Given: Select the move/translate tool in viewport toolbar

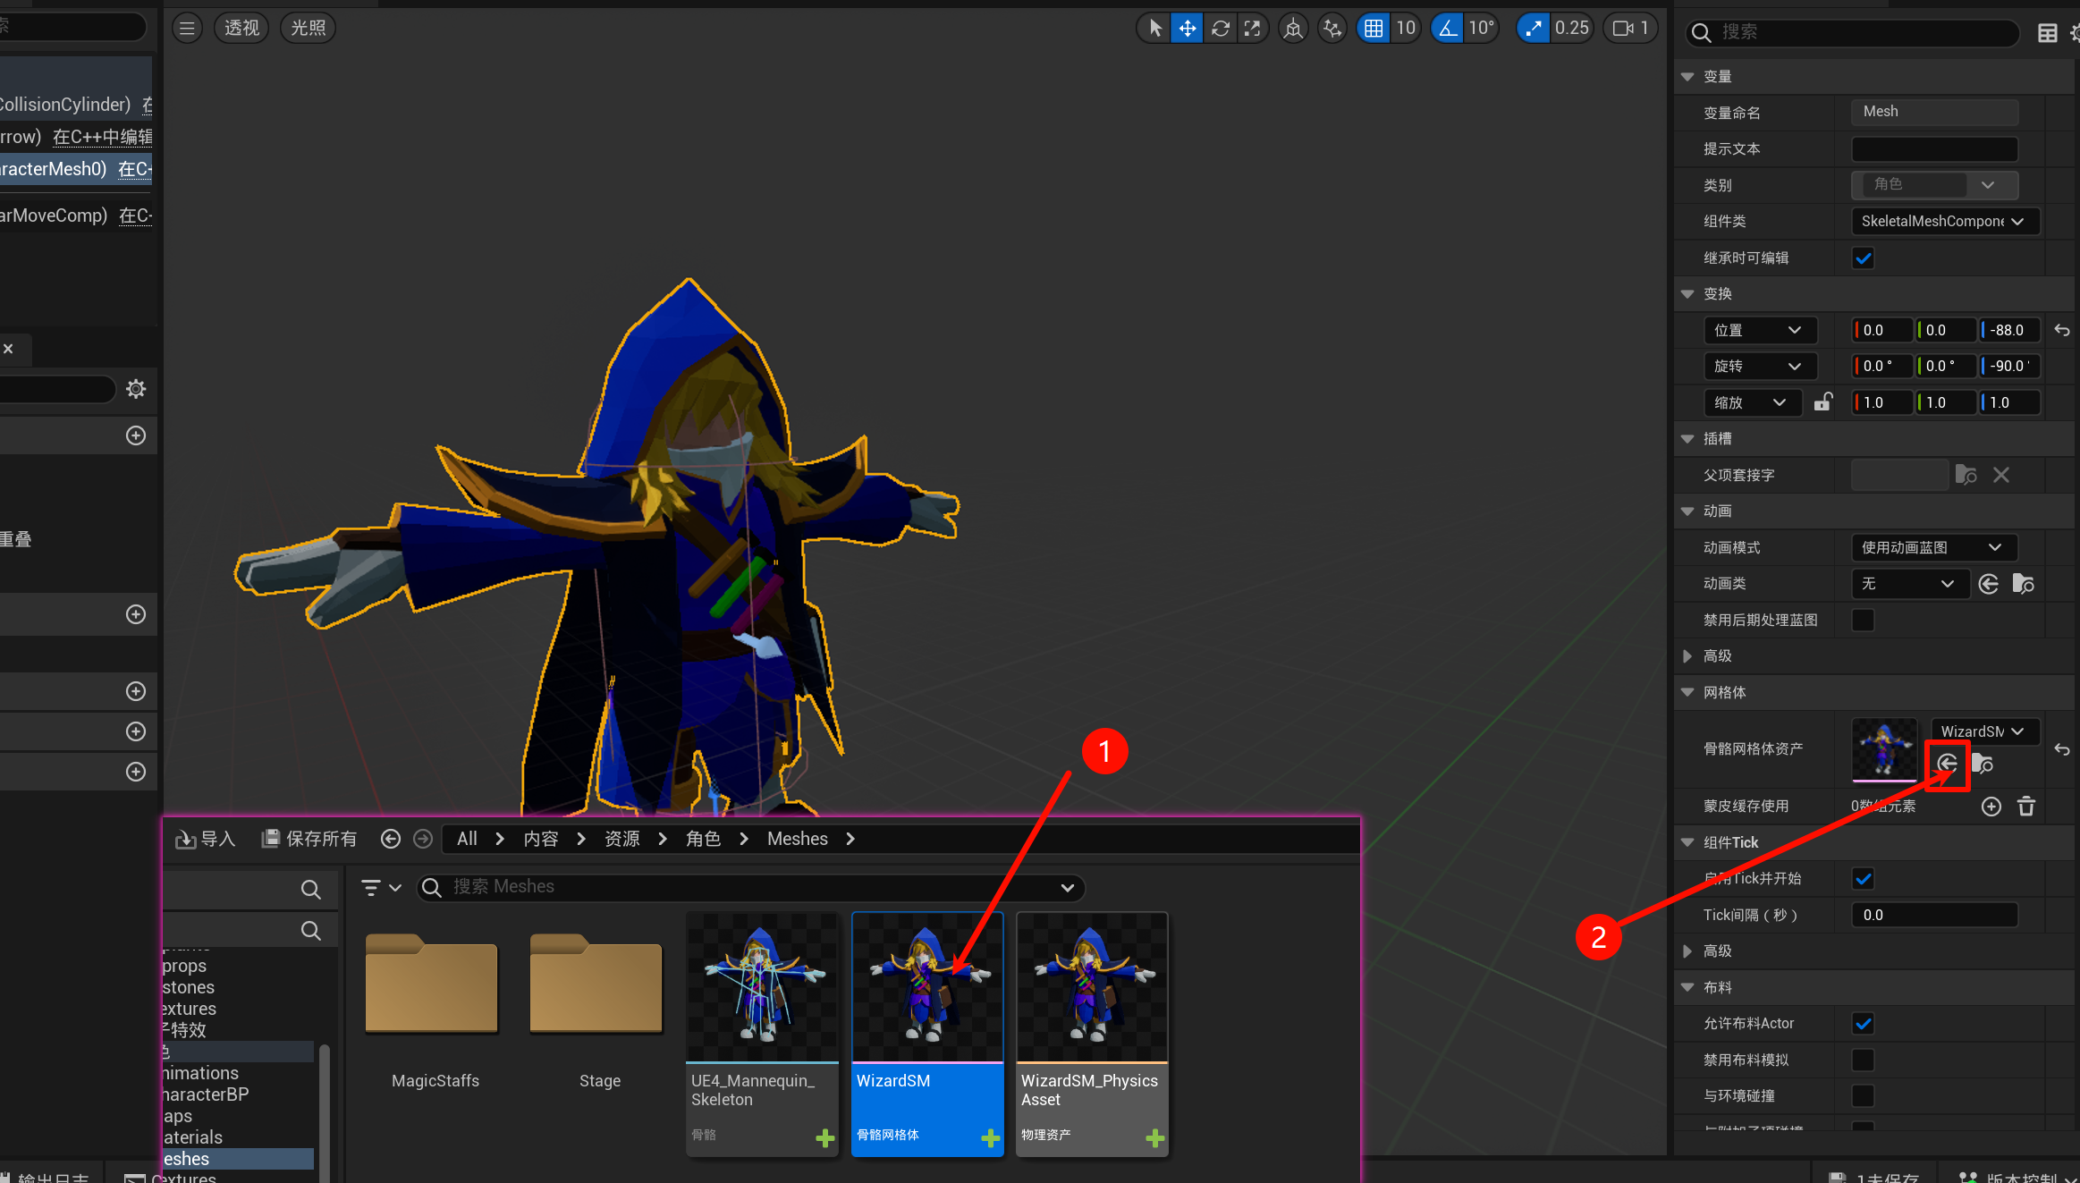Looking at the screenshot, I should [1187, 29].
